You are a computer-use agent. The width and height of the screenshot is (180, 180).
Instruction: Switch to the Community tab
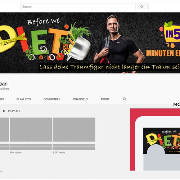pyautogui.click(x=52, y=99)
